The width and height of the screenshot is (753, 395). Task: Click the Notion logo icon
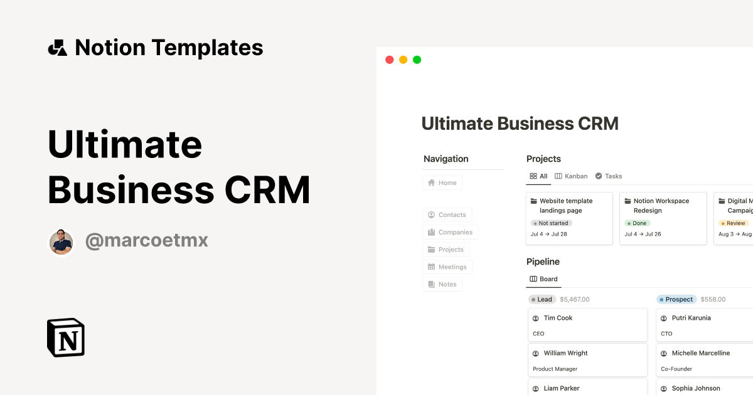coord(66,337)
